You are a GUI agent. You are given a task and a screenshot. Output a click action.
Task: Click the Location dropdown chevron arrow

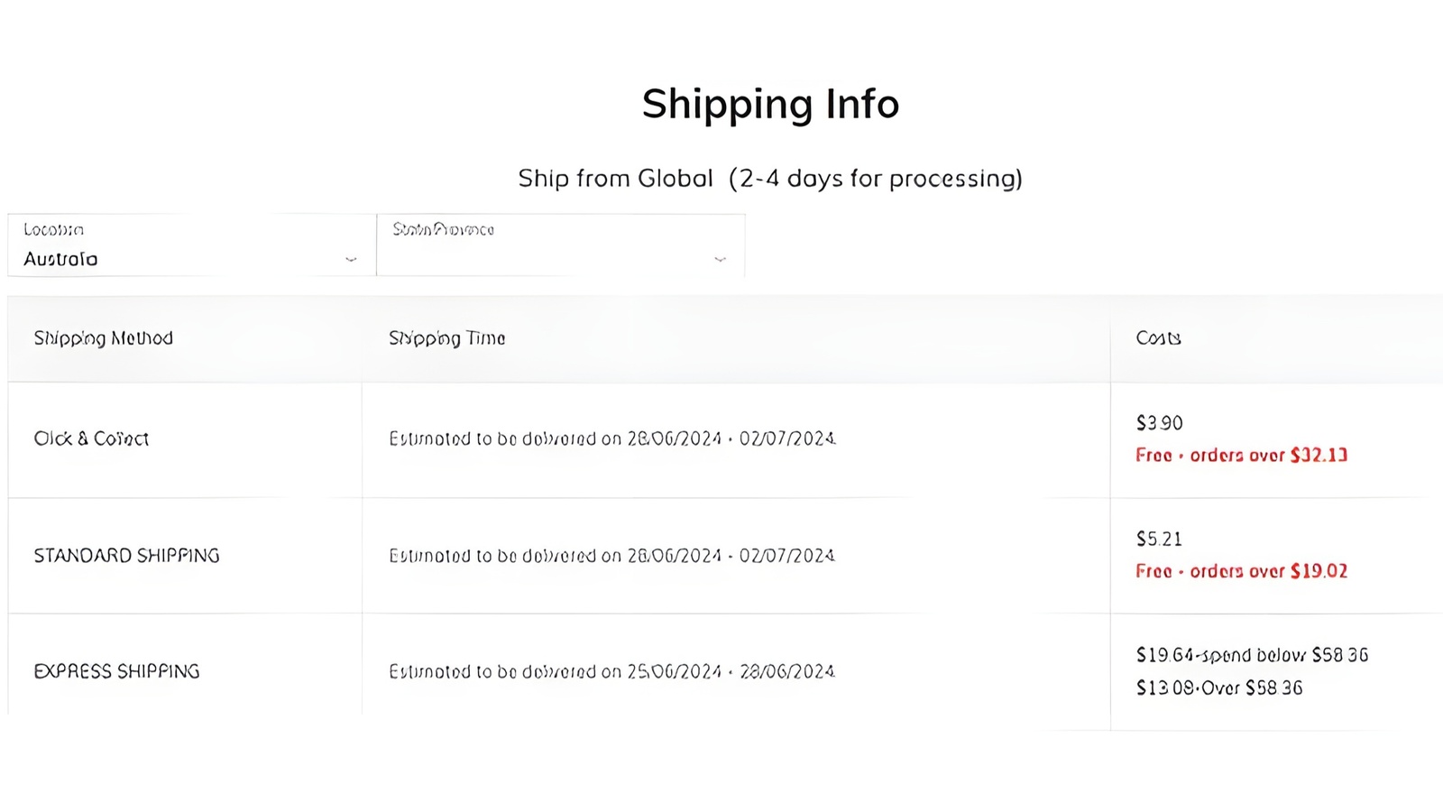[x=350, y=261]
